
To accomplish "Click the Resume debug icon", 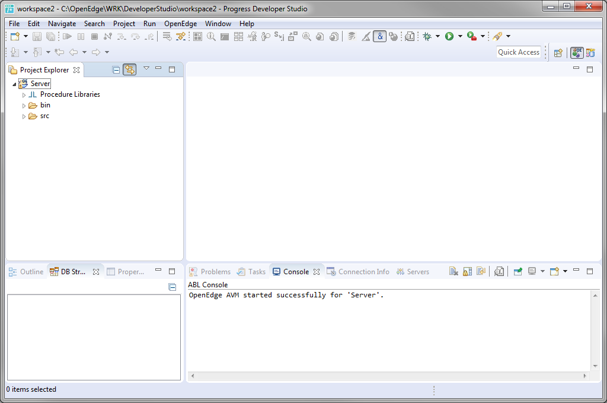I will (68, 36).
